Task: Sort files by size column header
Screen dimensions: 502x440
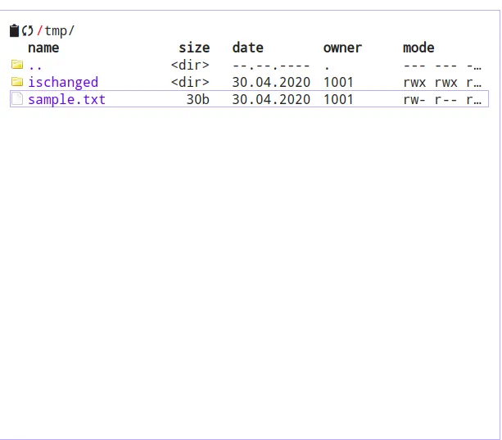Action: tap(194, 48)
